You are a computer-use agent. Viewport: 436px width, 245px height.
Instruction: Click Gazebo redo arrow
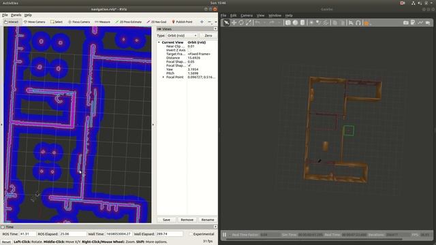coord(272,22)
